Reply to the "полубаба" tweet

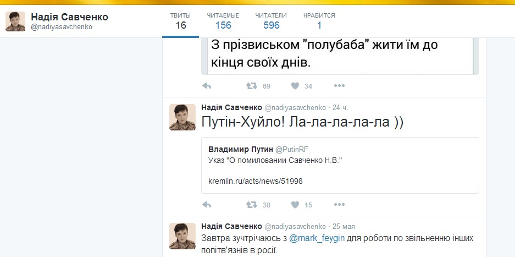207,86
